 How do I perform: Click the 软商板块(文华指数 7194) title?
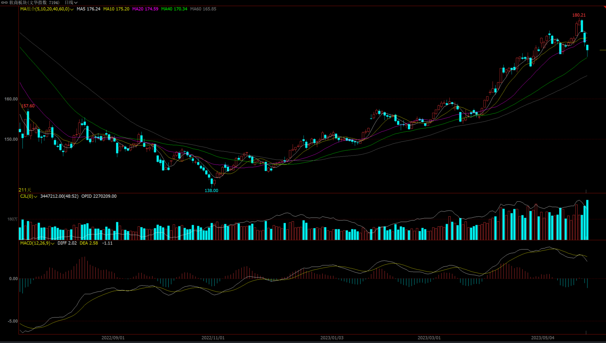[34, 3]
